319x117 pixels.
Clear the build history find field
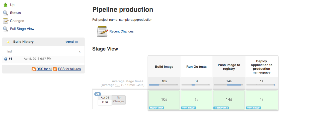coord(79,51)
